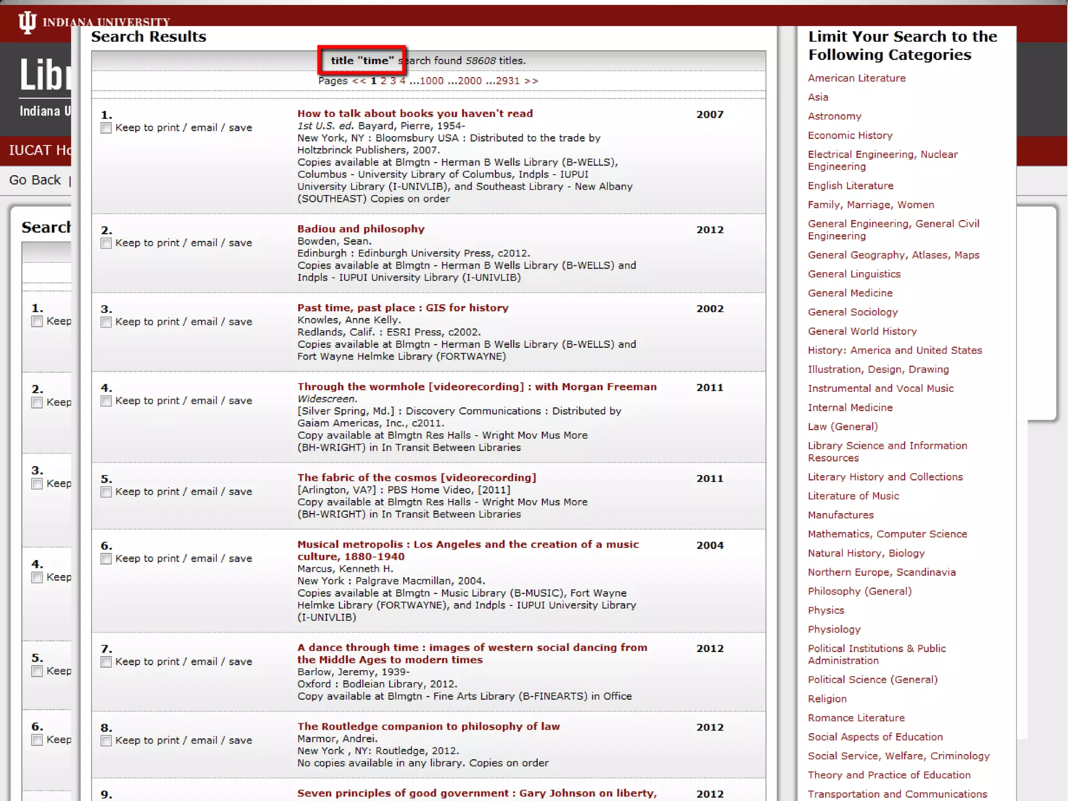The height and width of the screenshot is (801, 1068).
Task: Limit to Library Science and Information Resources
Action: pyautogui.click(x=888, y=452)
